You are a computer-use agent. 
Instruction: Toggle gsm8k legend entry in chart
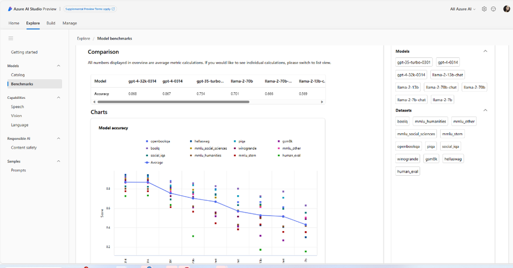click(285, 141)
